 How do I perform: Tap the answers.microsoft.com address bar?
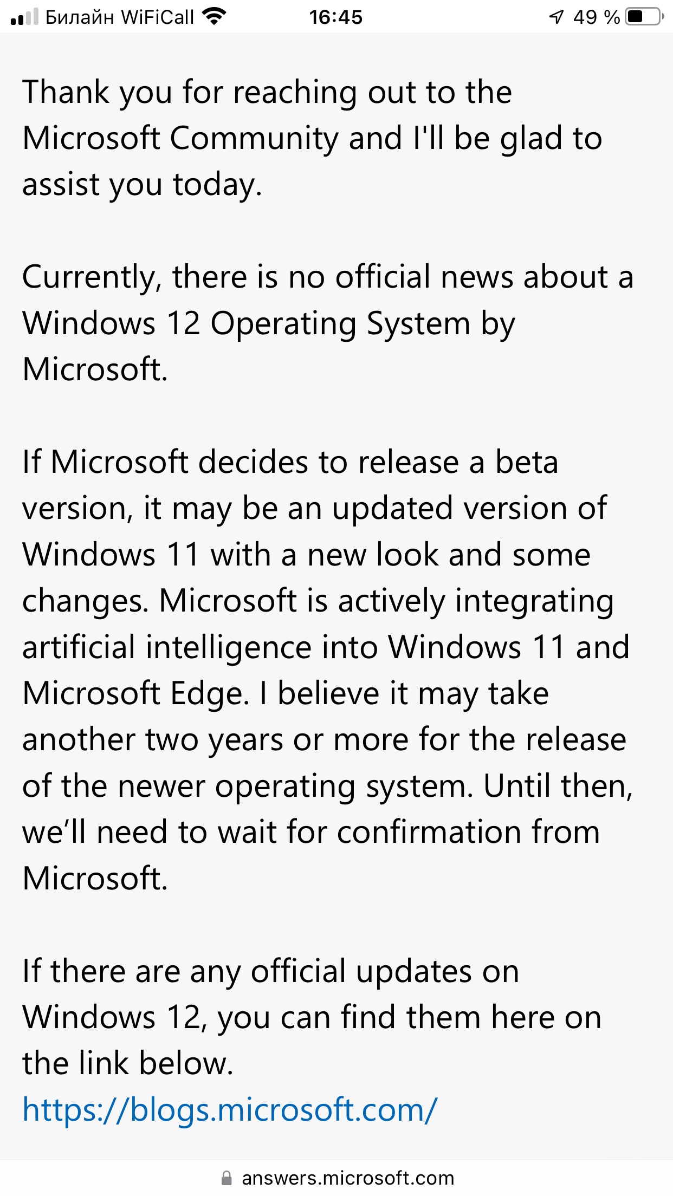click(x=336, y=1178)
